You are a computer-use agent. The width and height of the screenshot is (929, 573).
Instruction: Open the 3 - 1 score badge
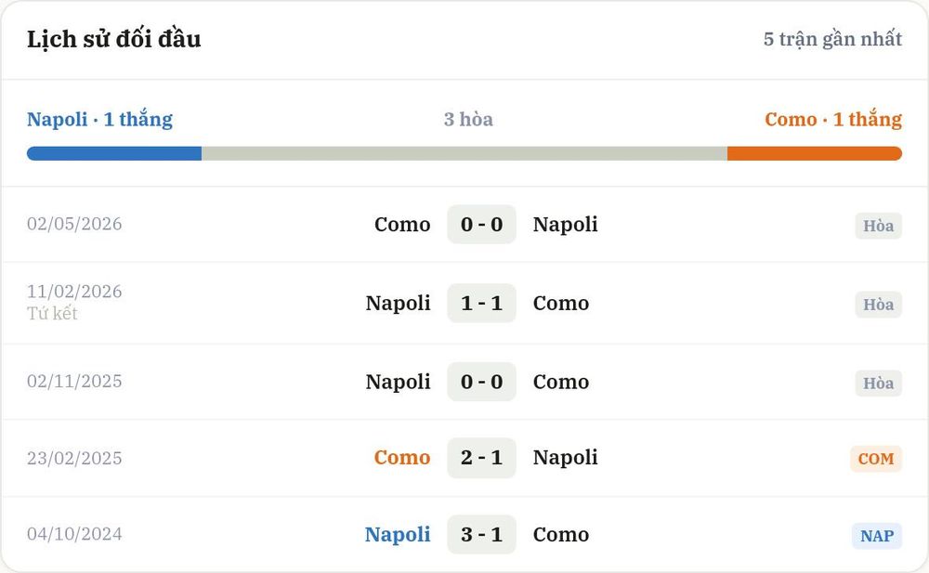click(481, 535)
